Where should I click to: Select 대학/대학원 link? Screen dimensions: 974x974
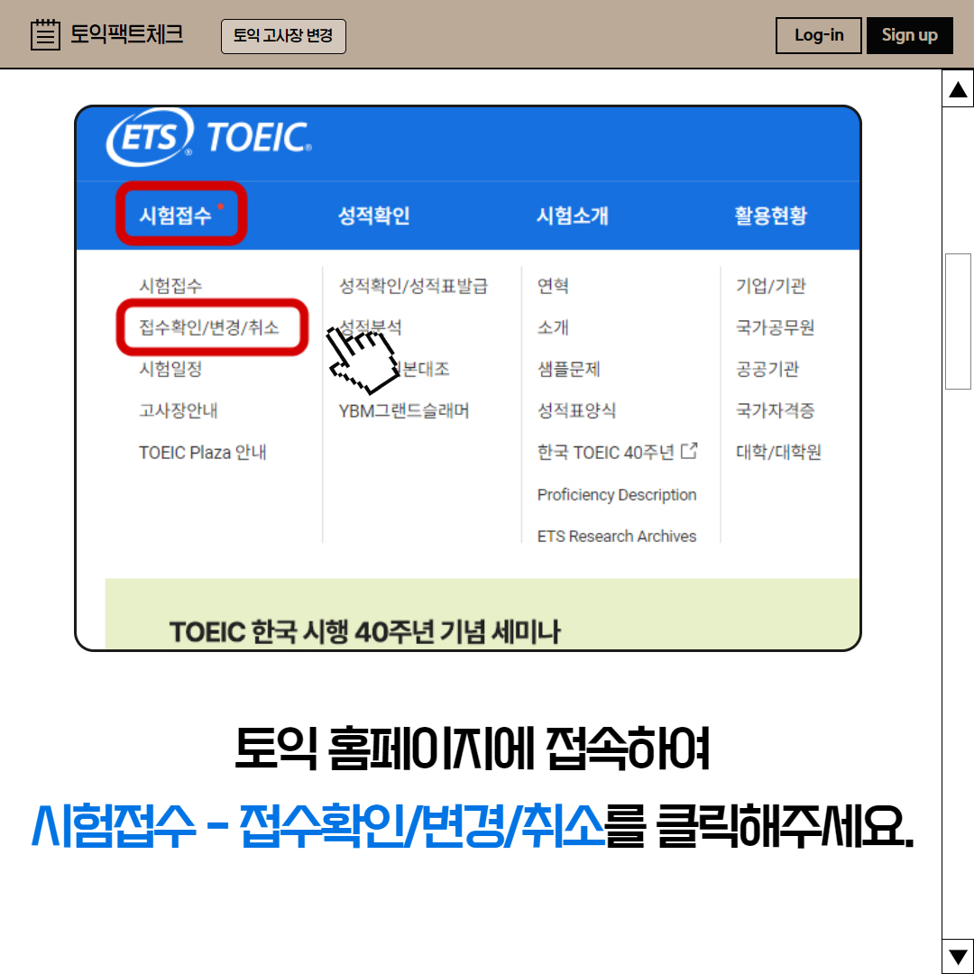pyautogui.click(x=778, y=452)
